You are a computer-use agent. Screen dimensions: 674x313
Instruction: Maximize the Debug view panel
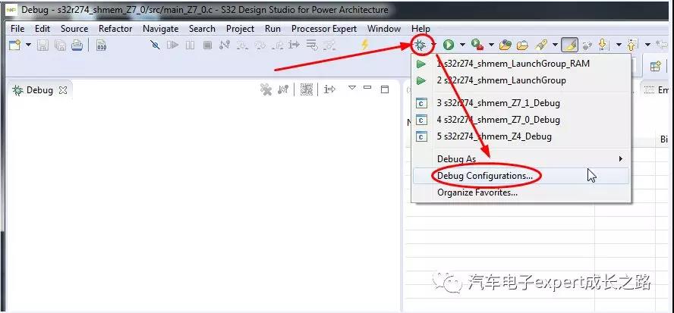(385, 89)
